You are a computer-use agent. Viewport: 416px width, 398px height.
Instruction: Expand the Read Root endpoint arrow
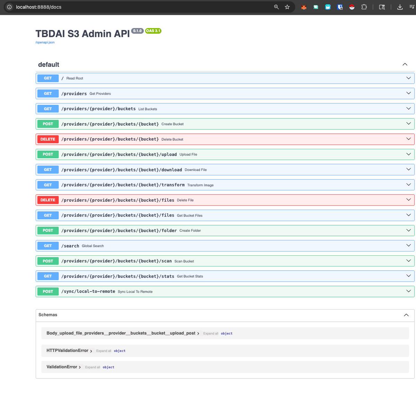pos(408,78)
